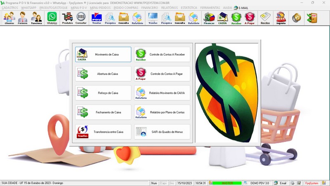This screenshot has height=186, width=330.
Task: Open the Recibo toolbar icon
Action: pos(265,18)
